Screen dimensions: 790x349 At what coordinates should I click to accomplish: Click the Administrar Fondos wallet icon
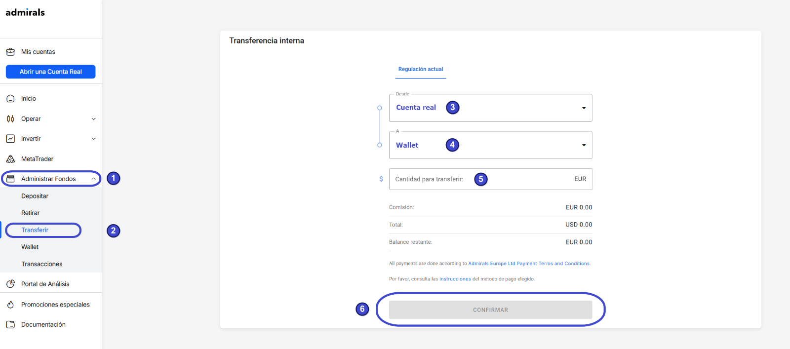point(10,179)
